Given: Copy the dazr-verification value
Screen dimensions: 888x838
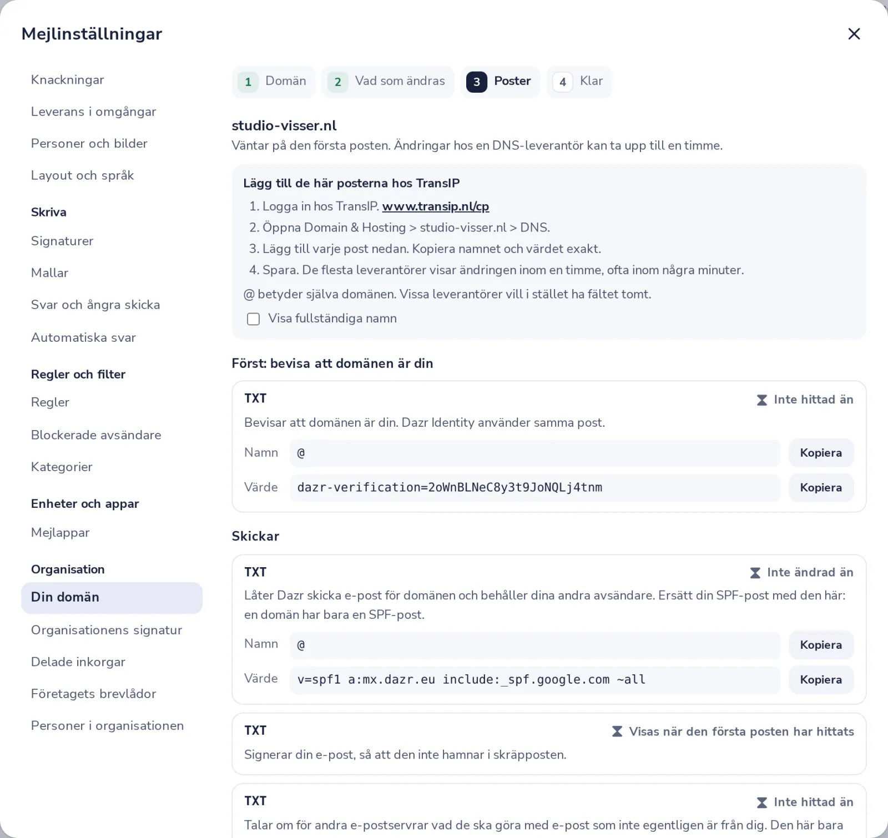Looking at the screenshot, I should (821, 488).
